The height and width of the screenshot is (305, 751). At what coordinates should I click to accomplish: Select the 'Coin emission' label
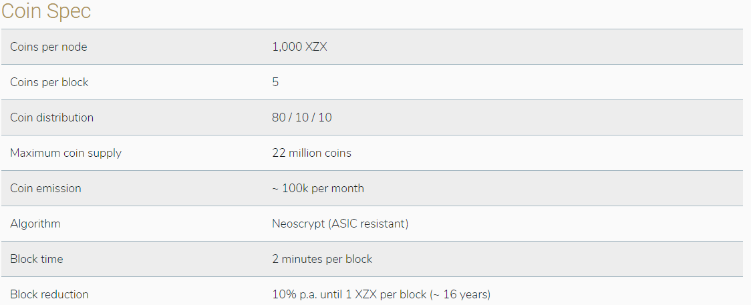coord(45,188)
